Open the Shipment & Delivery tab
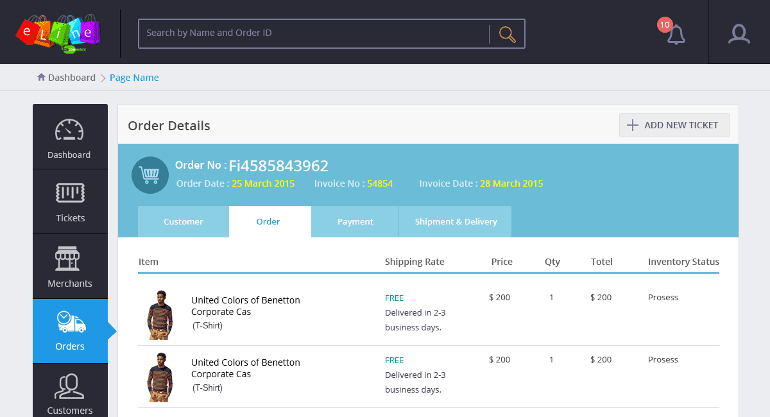The width and height of the screenshot is (770, 417). (456, 222)
